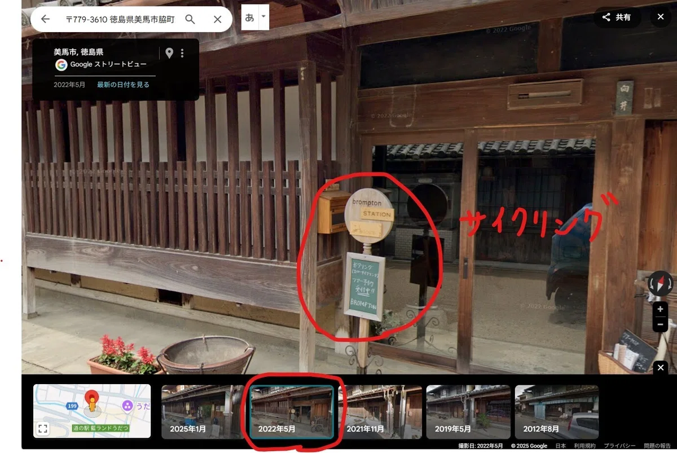Click the location pin icon in the info card
Image resolution: width=677 pixels, height=453 pixels.
169,53
